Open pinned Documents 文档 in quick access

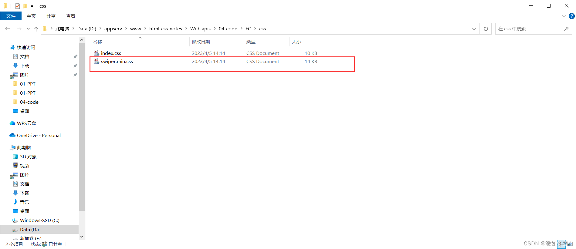[25, 56]
